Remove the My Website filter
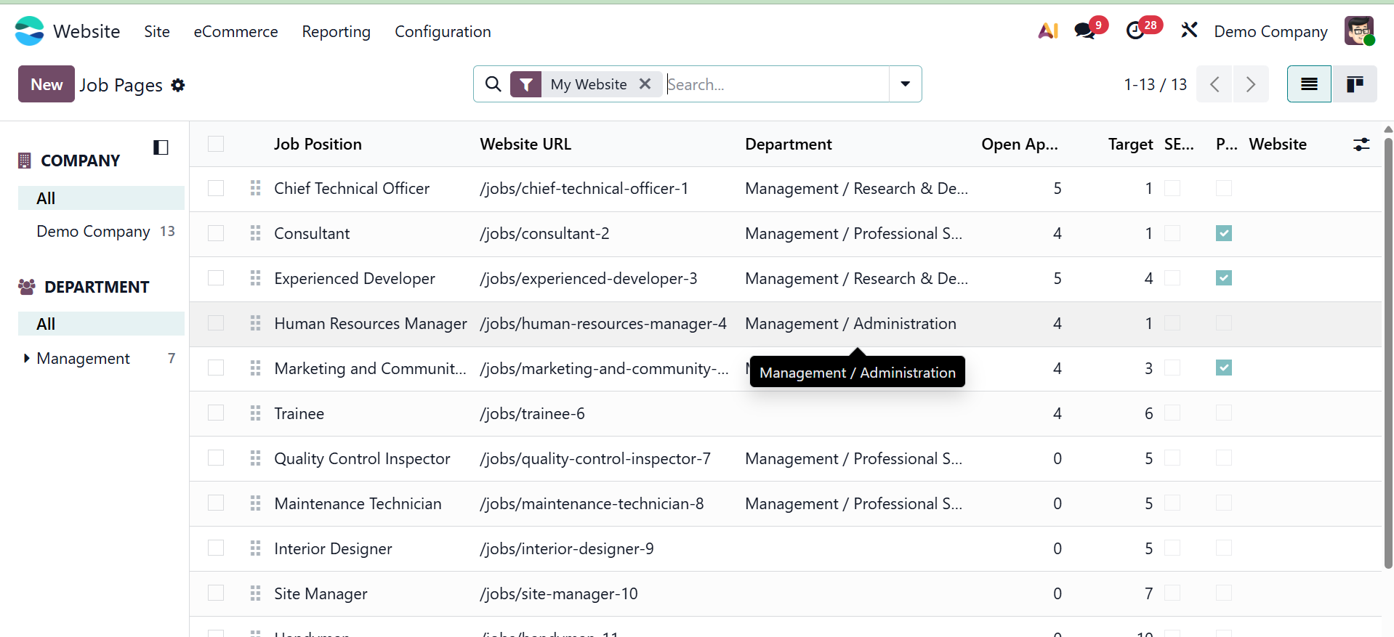 point(645,84)
